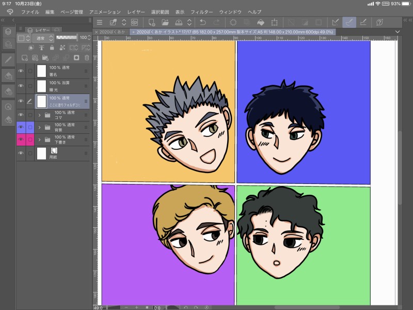Viewport: 413px width, 310px height.
Task: Toggle snap to special ruler
Action: point(350,22)
